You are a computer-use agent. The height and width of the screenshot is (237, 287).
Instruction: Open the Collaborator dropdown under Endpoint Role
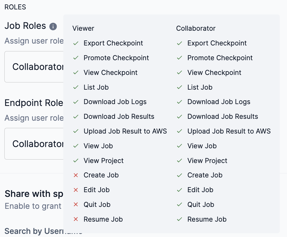(x=34, y=144)
